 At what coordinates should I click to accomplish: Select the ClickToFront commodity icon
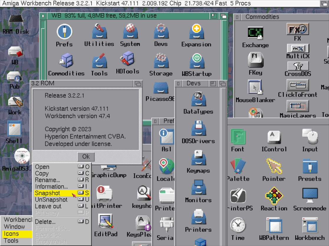(x=297, y=85)
